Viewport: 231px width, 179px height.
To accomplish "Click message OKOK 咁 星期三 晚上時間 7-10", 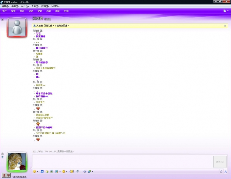I will click(x=51, y=133).
